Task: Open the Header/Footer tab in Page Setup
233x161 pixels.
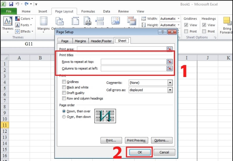Action: [x=101, y=41]
